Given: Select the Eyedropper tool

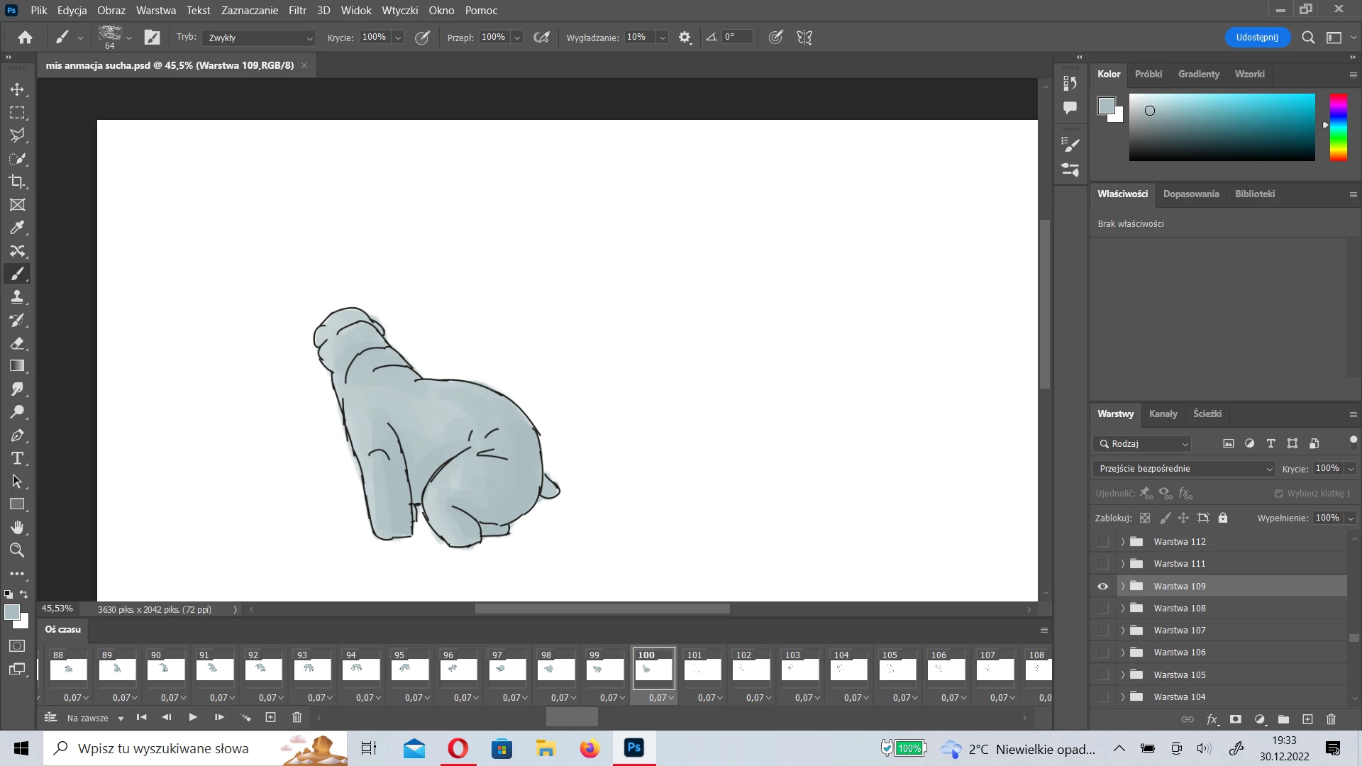Looking at the screenshot, I should coord(17,228).
